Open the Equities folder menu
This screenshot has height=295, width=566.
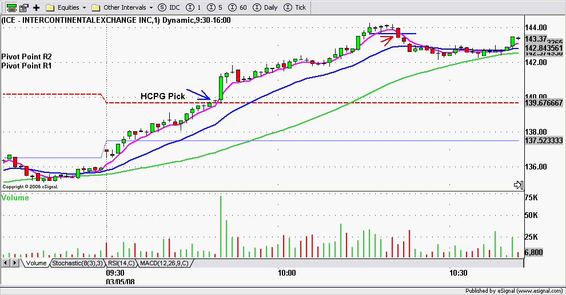tap(66, 7)
